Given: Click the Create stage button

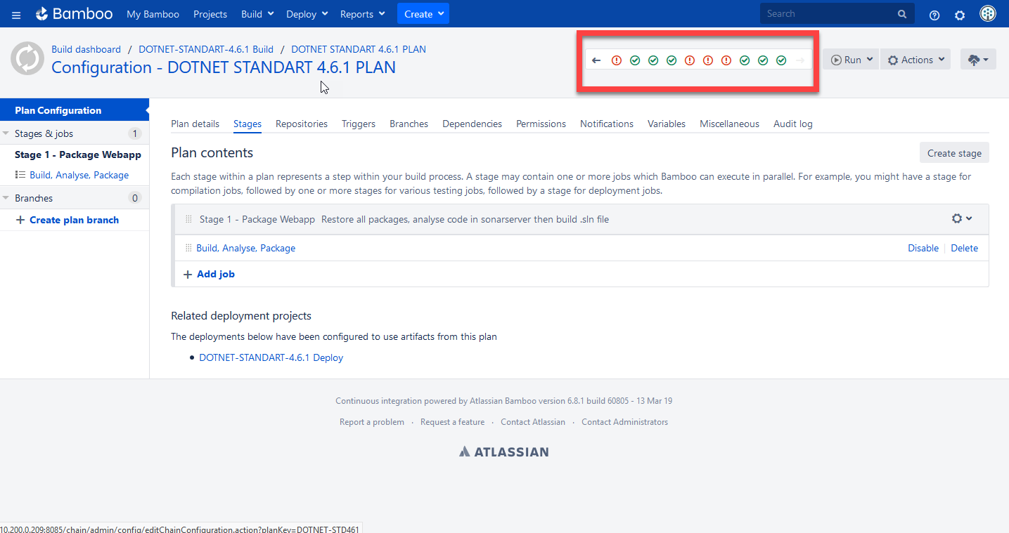Looking at the screenshot, I should 954,153.
